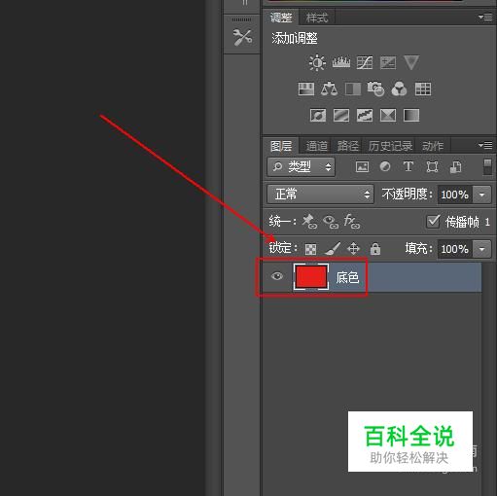
Task: Add a Threshold adjustment
Action: 365,115
